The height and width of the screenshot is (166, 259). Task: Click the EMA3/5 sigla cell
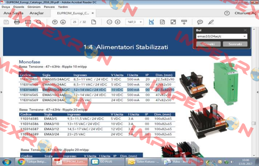50,119
